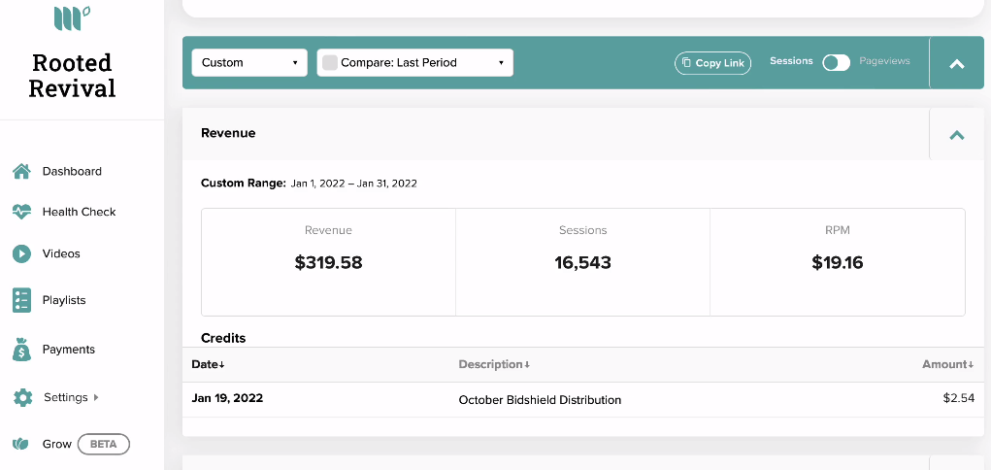Screen dimensions: 991x470
Task: Click the Playlists list icon
Action: [x=21, y=300]
